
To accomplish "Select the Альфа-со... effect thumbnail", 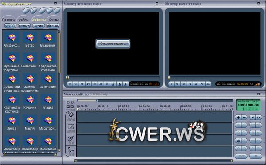I will (12, 37).
